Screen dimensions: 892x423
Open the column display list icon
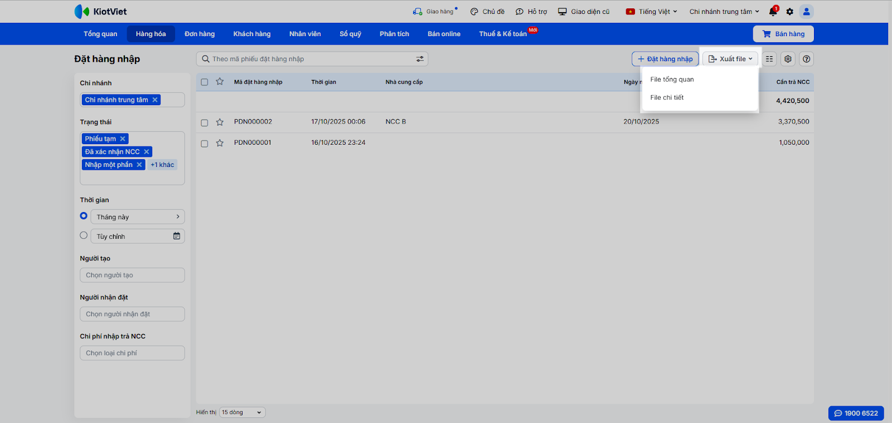(x=769, y=59)
